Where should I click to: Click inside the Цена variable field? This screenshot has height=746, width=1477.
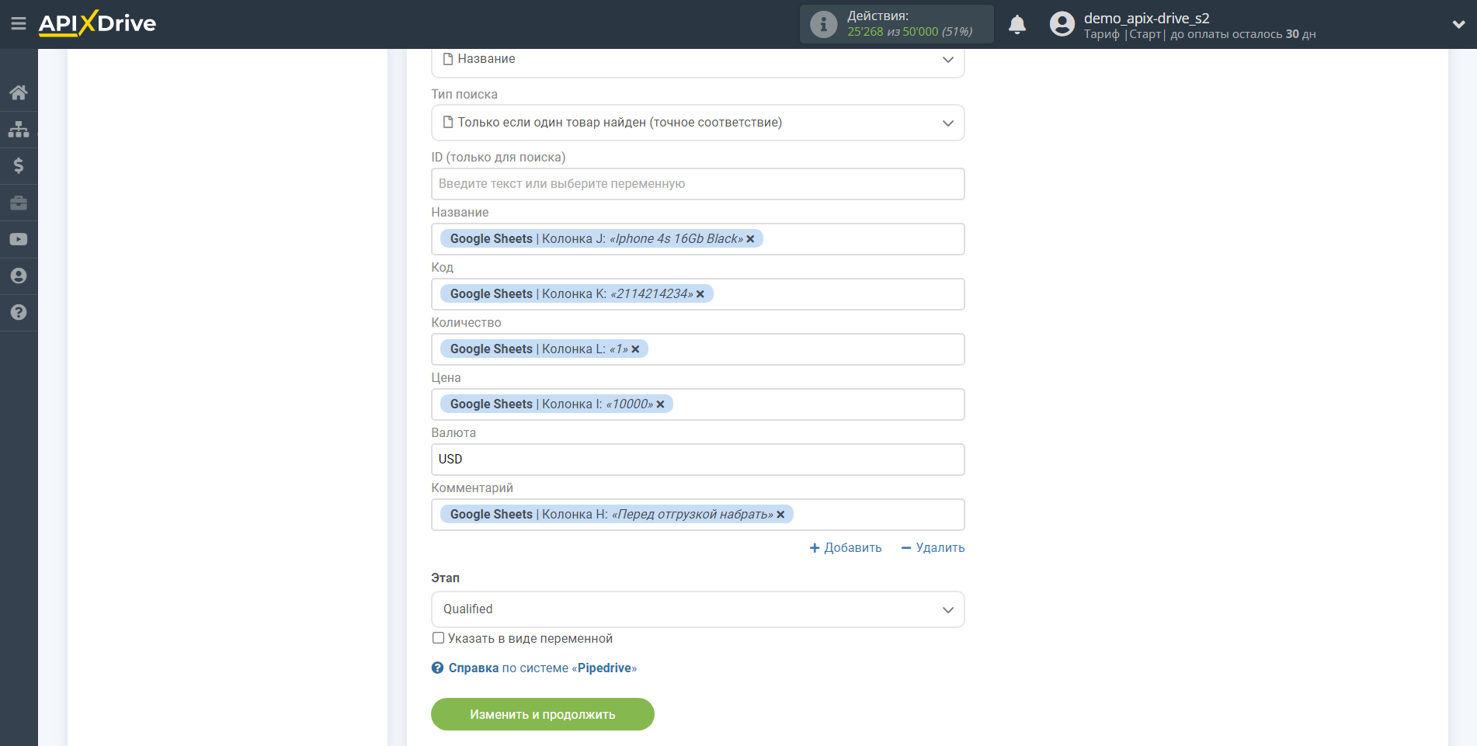click(x=697, y=404)
